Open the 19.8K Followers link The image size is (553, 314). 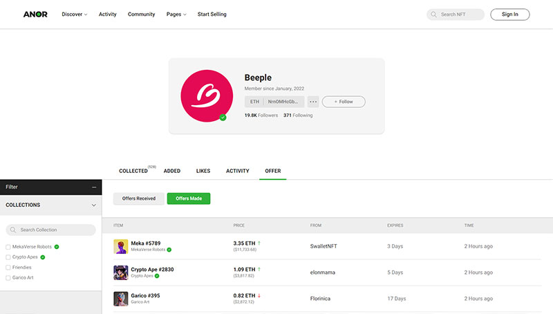[261, 116]
